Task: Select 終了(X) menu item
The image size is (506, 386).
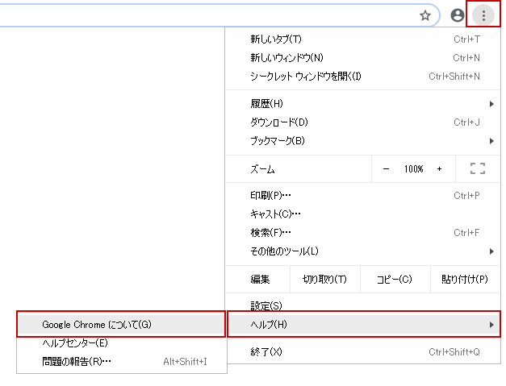Action: tap(362, 352)
